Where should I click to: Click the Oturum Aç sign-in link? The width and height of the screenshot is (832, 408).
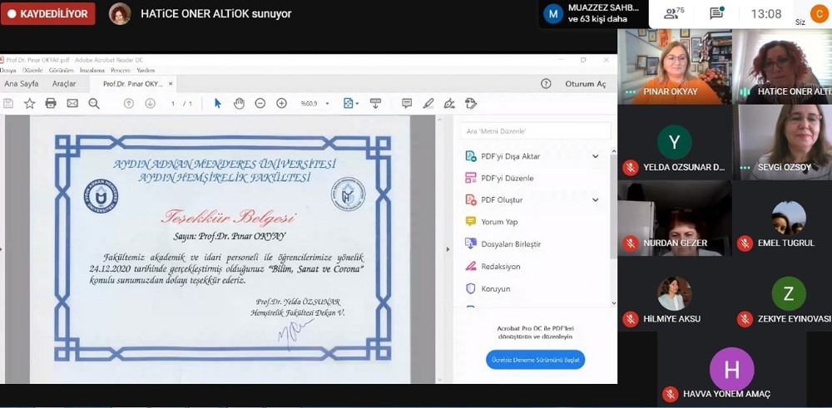[585, 84]
